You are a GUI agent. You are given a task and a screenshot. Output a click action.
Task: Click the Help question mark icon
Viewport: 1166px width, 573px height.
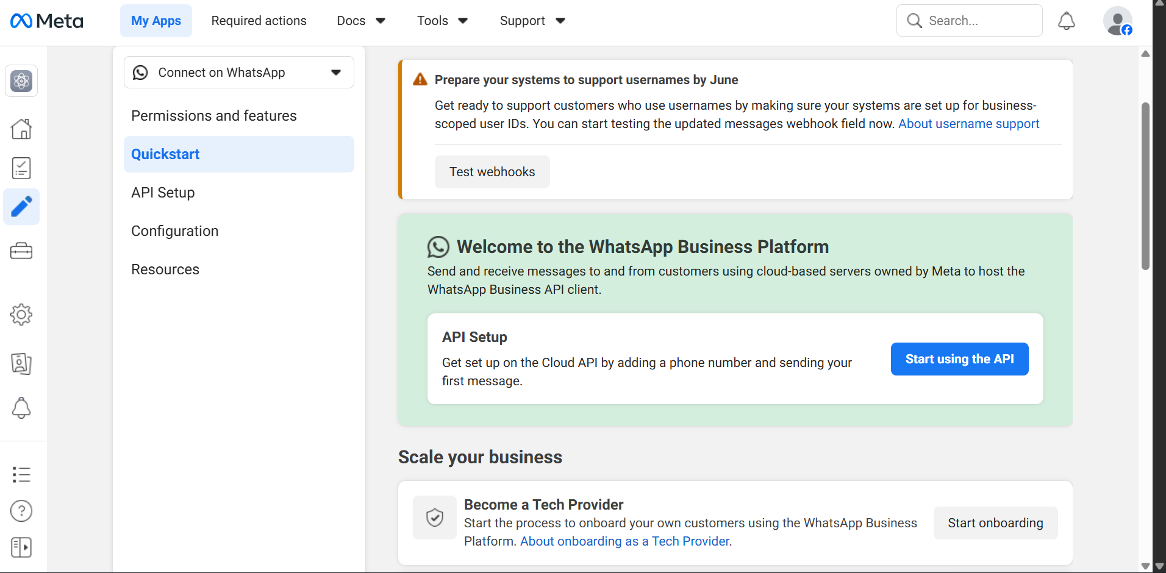point(21,511)
